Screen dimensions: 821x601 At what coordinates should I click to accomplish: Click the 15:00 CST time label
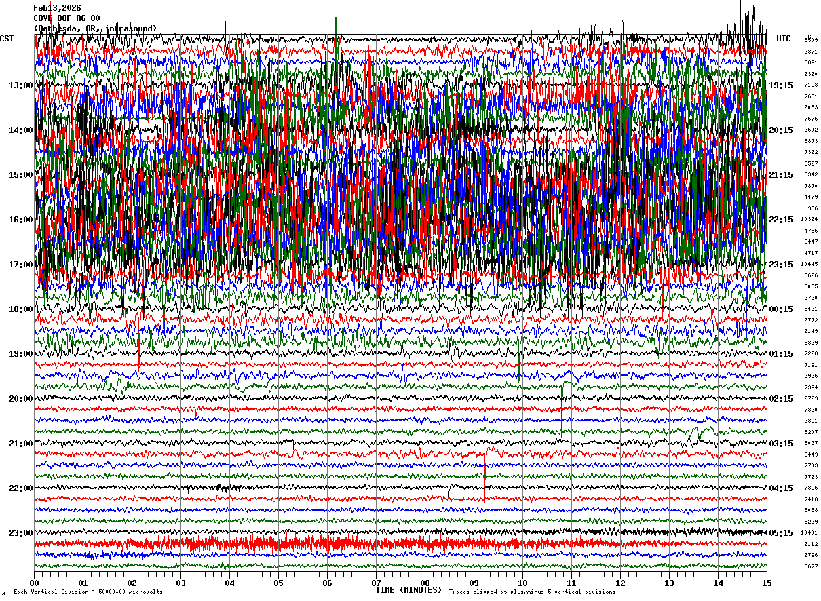(21, 175)
